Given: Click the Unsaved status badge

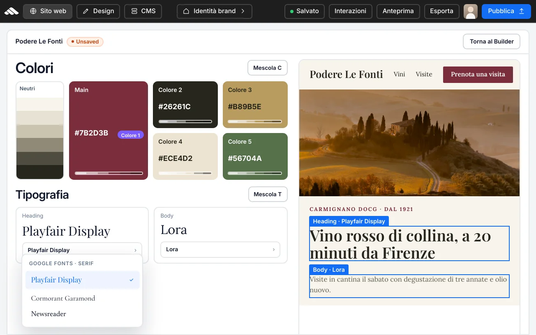Looking at the screenshot, I should 85,41.
